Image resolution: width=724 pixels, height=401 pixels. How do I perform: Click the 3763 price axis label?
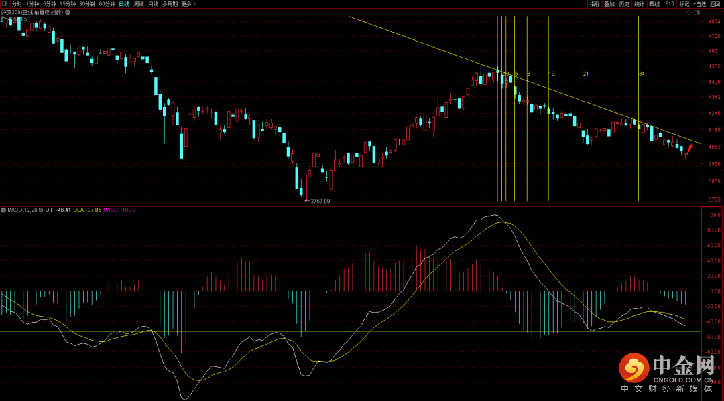714,199
